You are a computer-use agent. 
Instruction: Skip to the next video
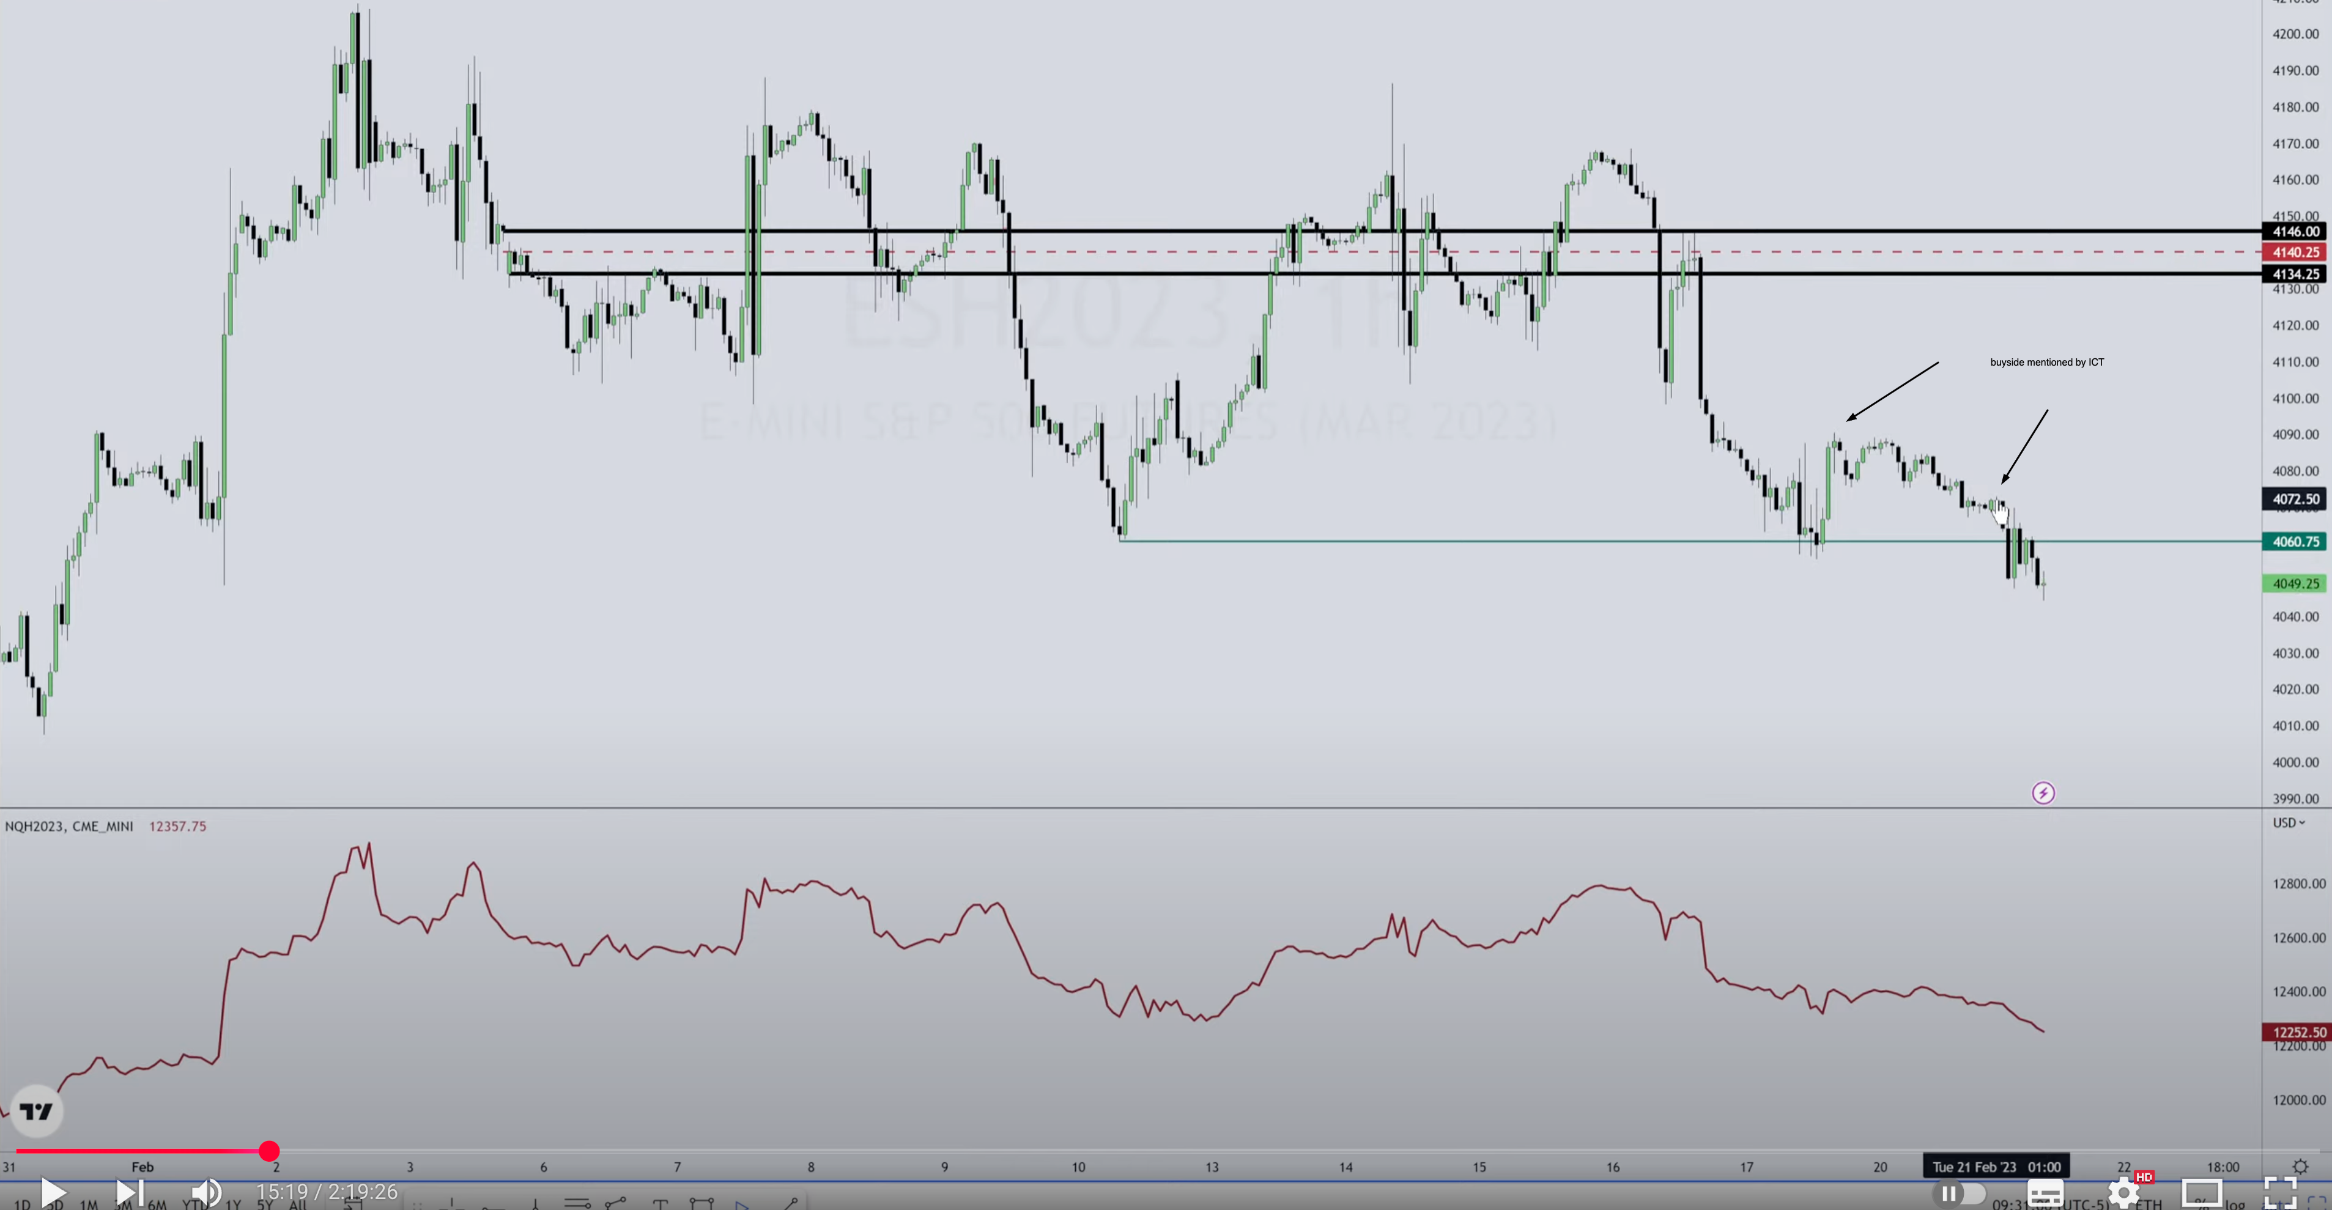(130, 1192)
